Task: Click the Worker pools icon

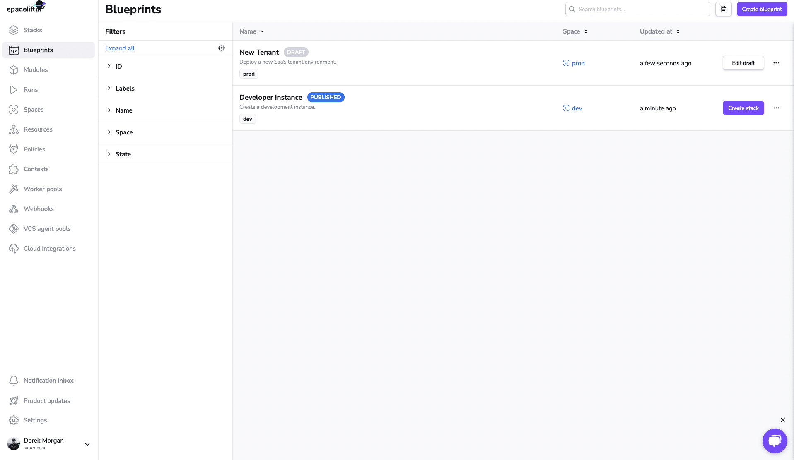Action: click(14, 189)
